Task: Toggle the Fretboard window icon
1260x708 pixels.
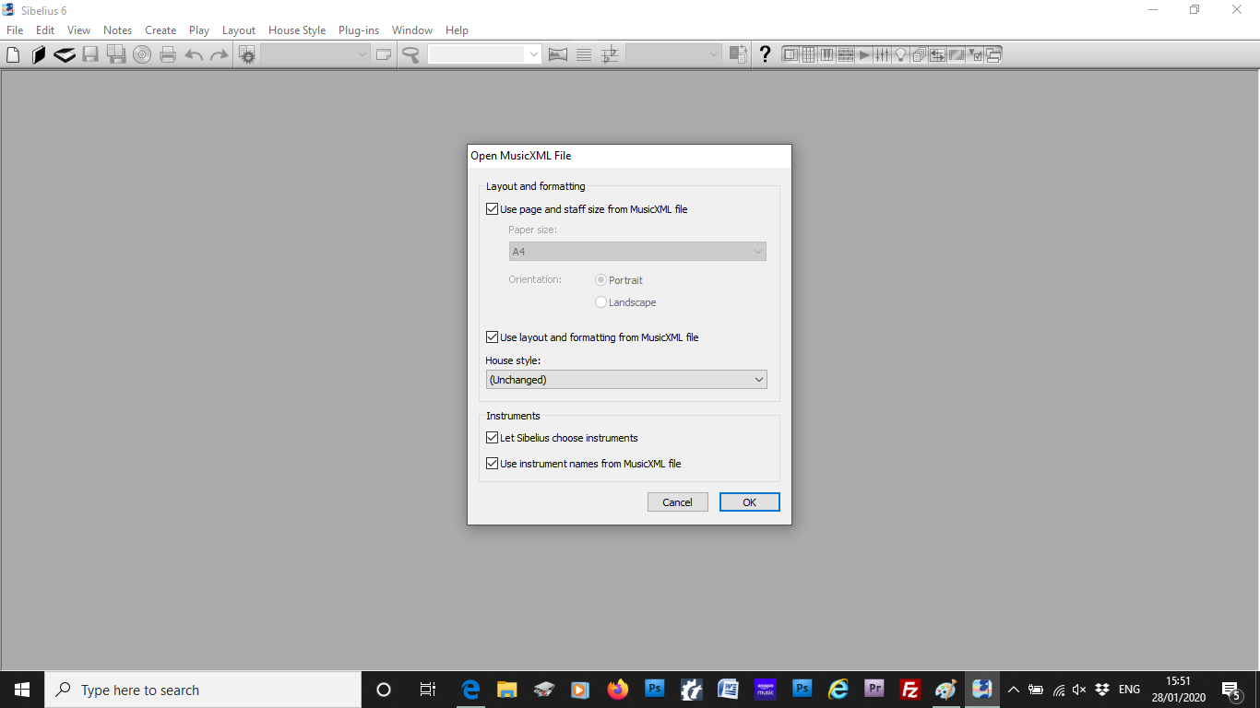Action: pyautogui.click(x=846, y=54)
